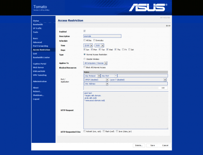Click the address input field
The image size is (203, 155).
(x=138, y=84)
